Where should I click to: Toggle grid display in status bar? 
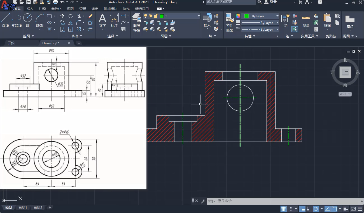pos(283,209)
